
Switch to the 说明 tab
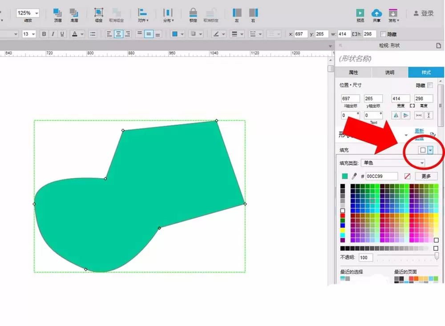tap(390, 72)
